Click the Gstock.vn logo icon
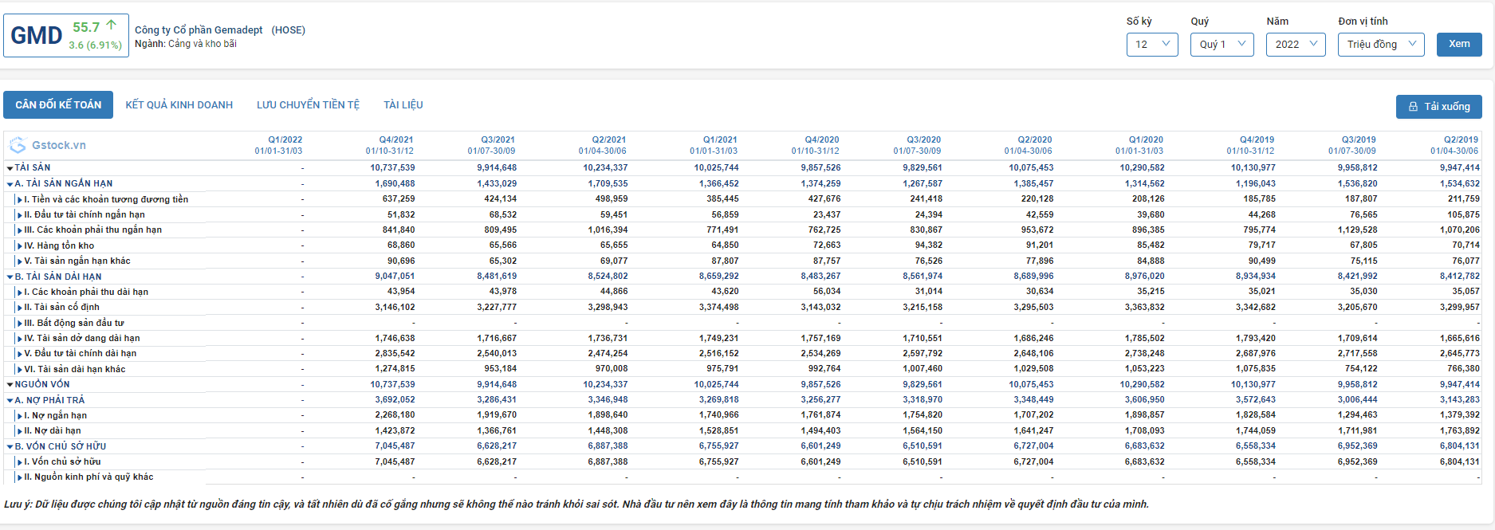 (18, 146)
